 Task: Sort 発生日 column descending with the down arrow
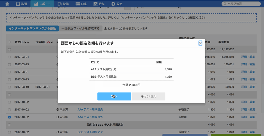point(28,42)
